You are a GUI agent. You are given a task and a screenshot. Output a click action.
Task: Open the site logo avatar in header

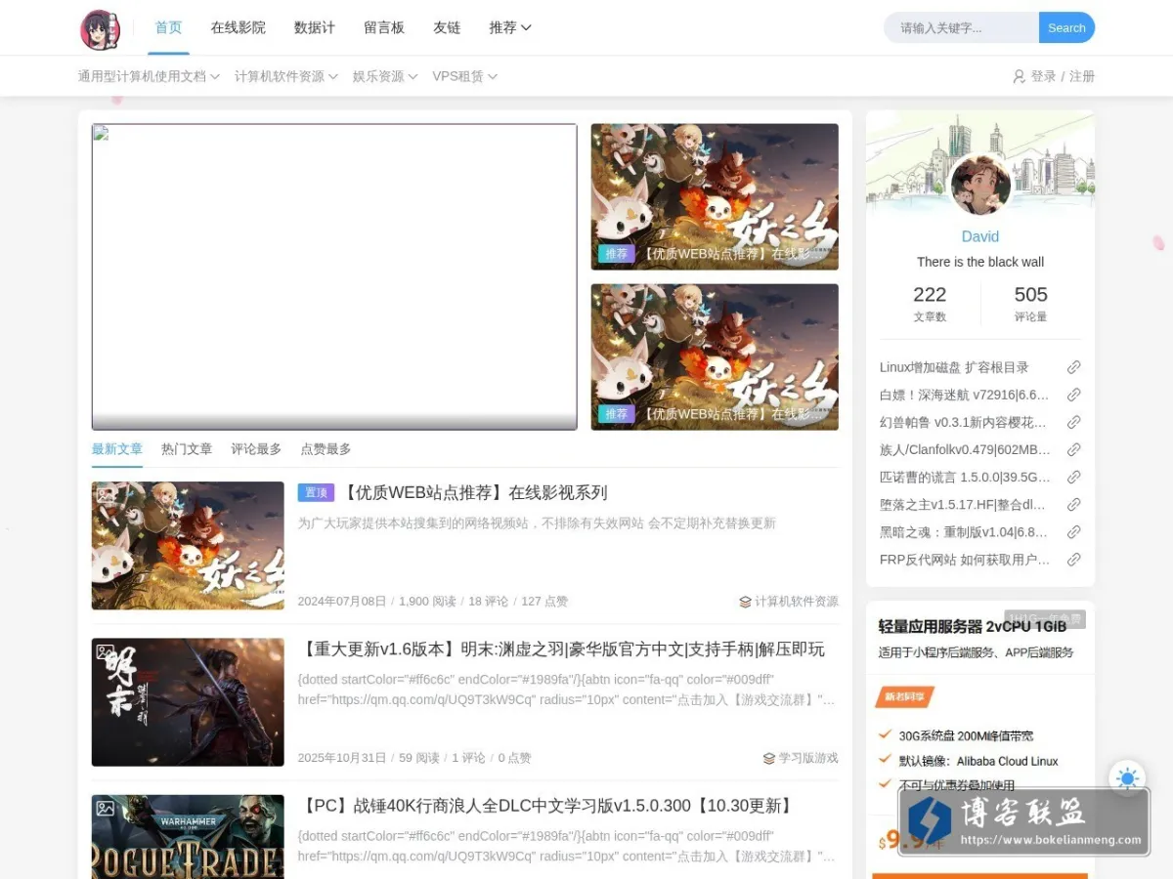[x=100, y=29]
